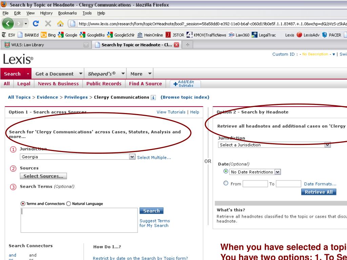Click the info icon beside Clergy Communications
Viewport: 347px width, 260px height.
point(153,97)
